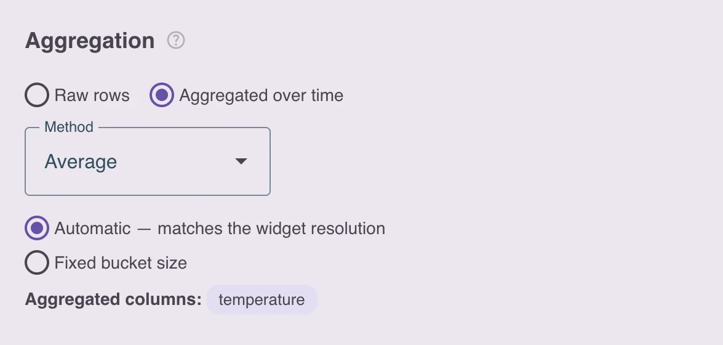Screen dimensions: 723x345
Task: Click the empty circle beside Raw rows
Action: (37, 95)
